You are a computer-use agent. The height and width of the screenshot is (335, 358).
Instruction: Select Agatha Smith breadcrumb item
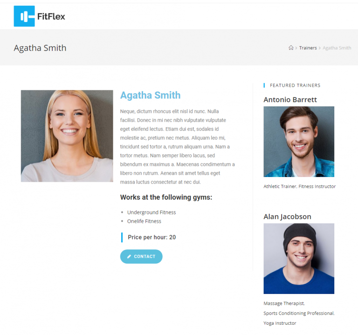(337, 48)
